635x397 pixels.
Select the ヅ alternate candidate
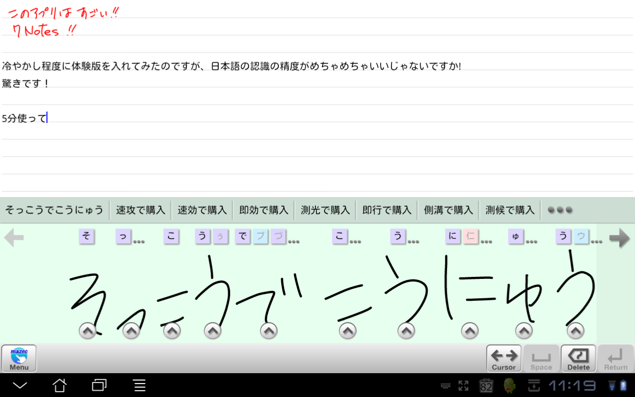click(x=278, y=236)
